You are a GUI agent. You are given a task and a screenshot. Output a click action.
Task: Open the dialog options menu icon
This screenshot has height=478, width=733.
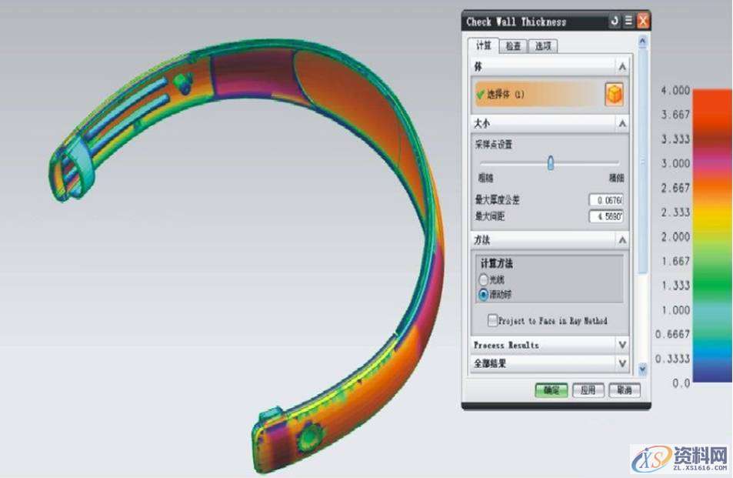click(628, 22)
